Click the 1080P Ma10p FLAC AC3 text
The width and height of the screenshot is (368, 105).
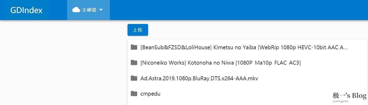coord(277,63)
